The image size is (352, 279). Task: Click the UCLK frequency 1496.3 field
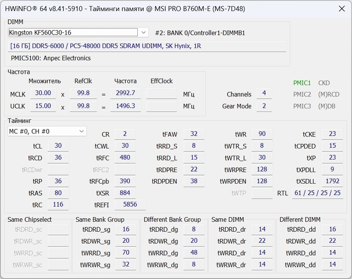(x=125, y=106)
